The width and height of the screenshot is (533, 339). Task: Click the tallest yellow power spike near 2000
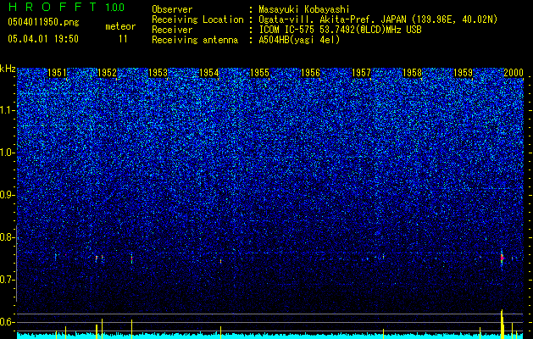[502, 324]
